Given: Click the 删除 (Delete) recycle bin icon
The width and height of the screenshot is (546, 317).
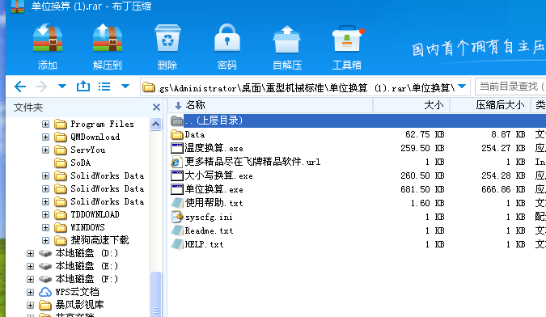Looking at the screenshot, I should [x=167, y=38].
